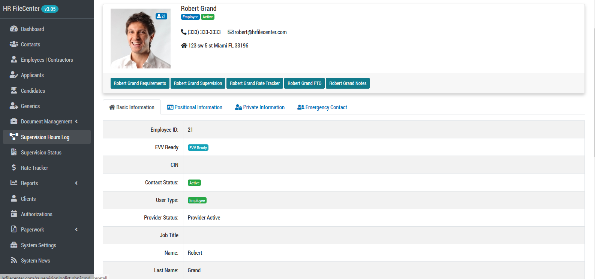595x279 pixels.
Task: Click the Contacts group icon
Action: coord(14,44)
